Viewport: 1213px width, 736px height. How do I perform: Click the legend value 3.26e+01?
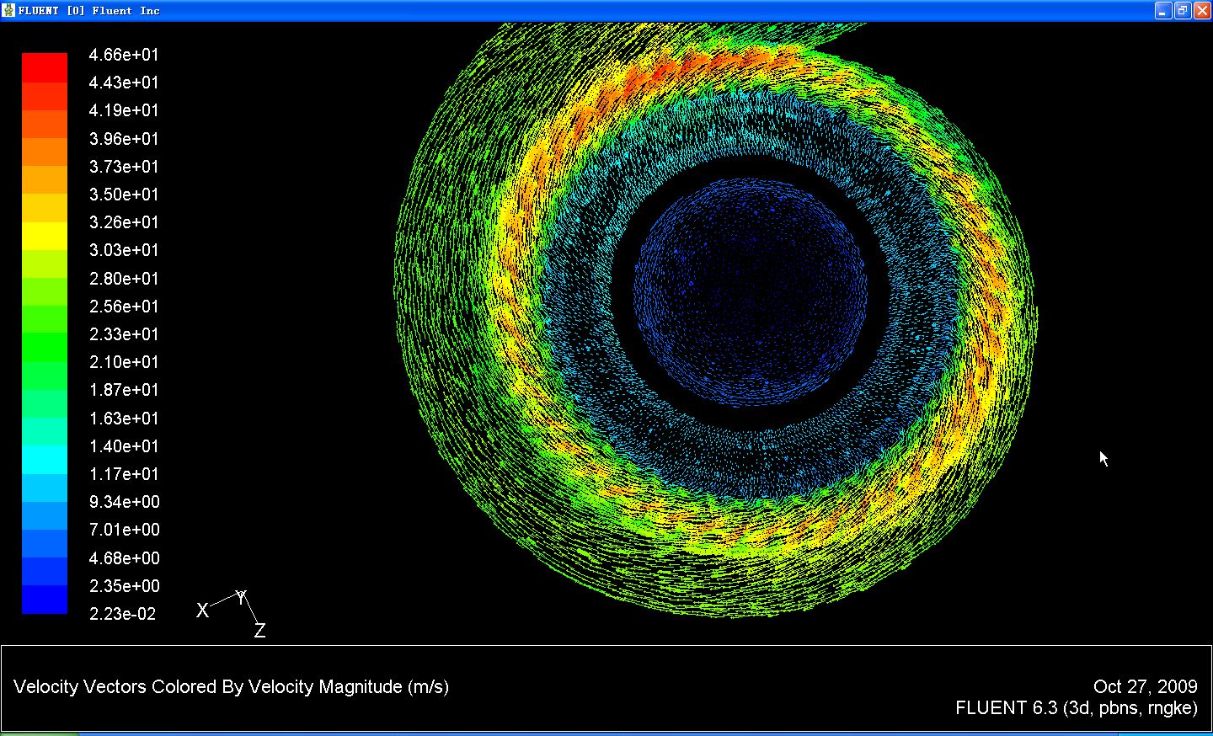[124, 222]
